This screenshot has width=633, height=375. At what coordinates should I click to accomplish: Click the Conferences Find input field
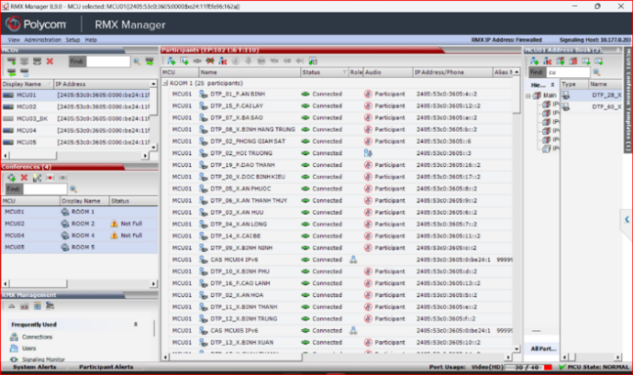pos(45,189)
